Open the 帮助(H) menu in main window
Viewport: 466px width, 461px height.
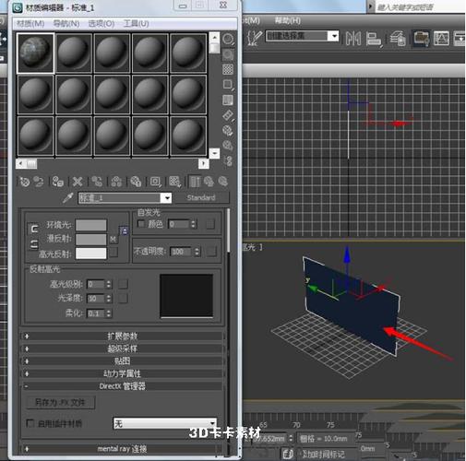pos(288,20)
